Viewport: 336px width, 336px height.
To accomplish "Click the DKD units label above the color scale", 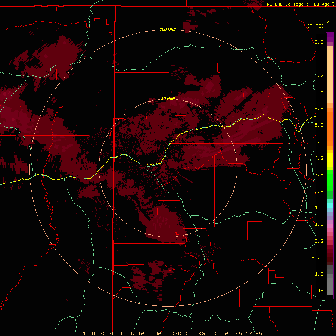I will coord(328,22).
